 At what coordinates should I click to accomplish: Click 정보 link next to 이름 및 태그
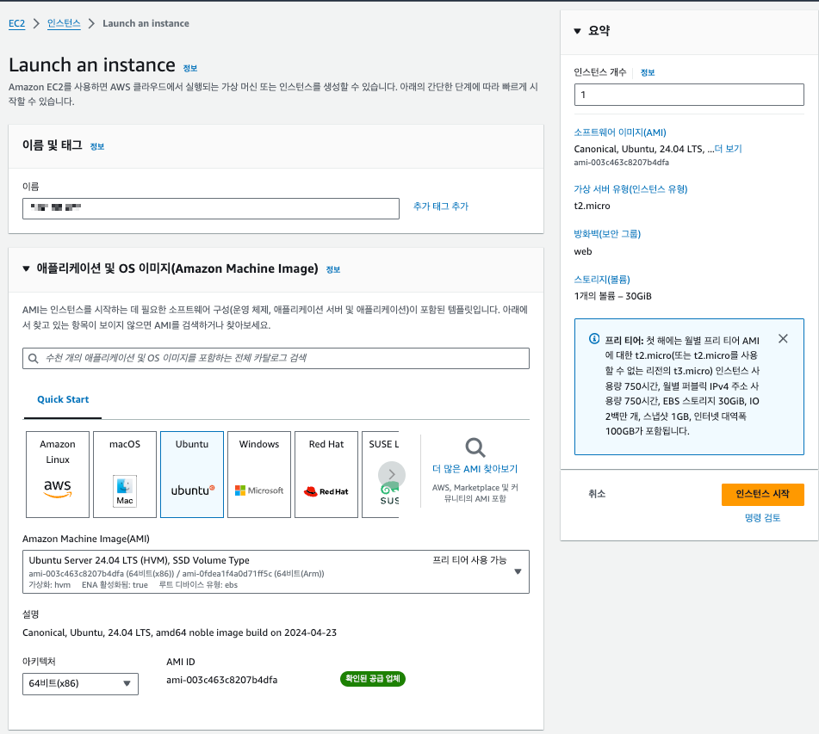(97, 146)
